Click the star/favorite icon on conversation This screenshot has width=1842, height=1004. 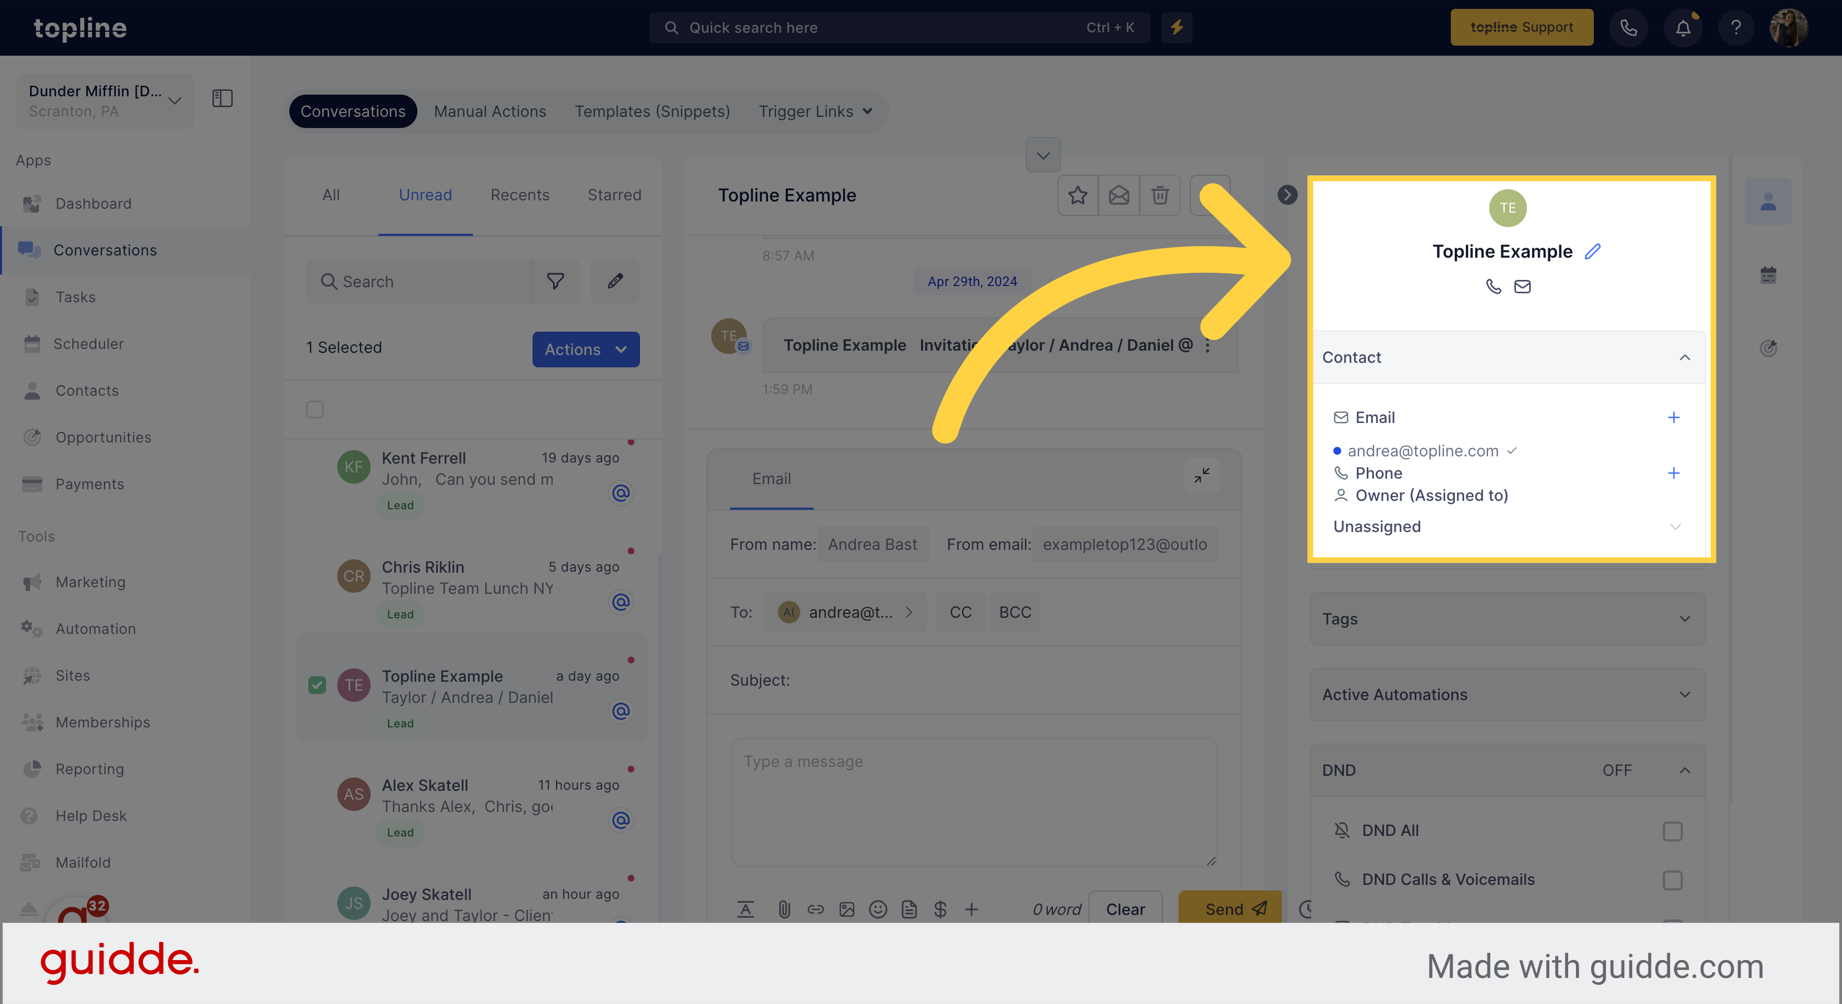(x=1077, y=195)
